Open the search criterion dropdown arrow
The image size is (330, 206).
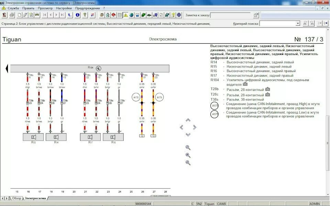pyautogui.click(x=298, y=24)
